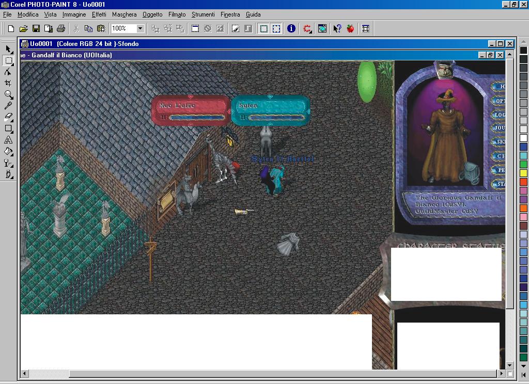Viewport: 529px width, 384px height.
Task: Click the full-screen preview toolbar icon
Action: tap(365, 29)
